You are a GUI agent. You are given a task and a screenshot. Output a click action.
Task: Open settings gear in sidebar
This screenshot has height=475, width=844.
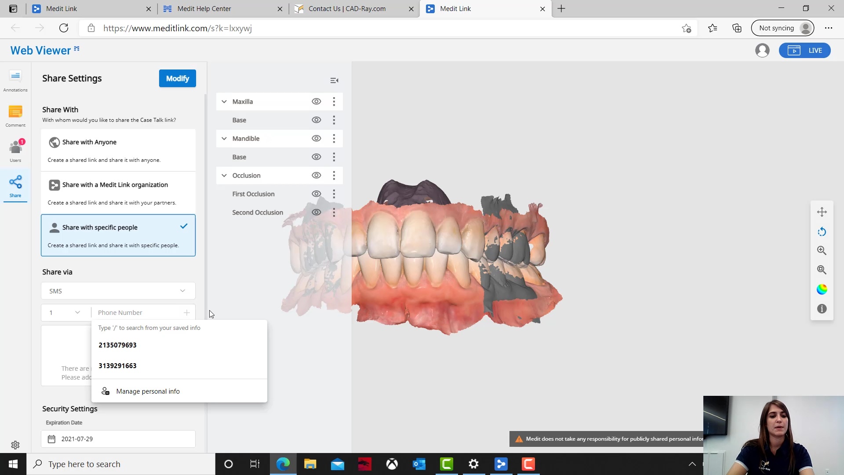(15, 445)
